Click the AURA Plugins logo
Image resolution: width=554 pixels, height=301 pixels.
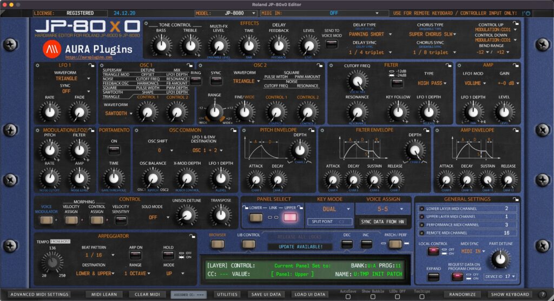pos(88,49)
